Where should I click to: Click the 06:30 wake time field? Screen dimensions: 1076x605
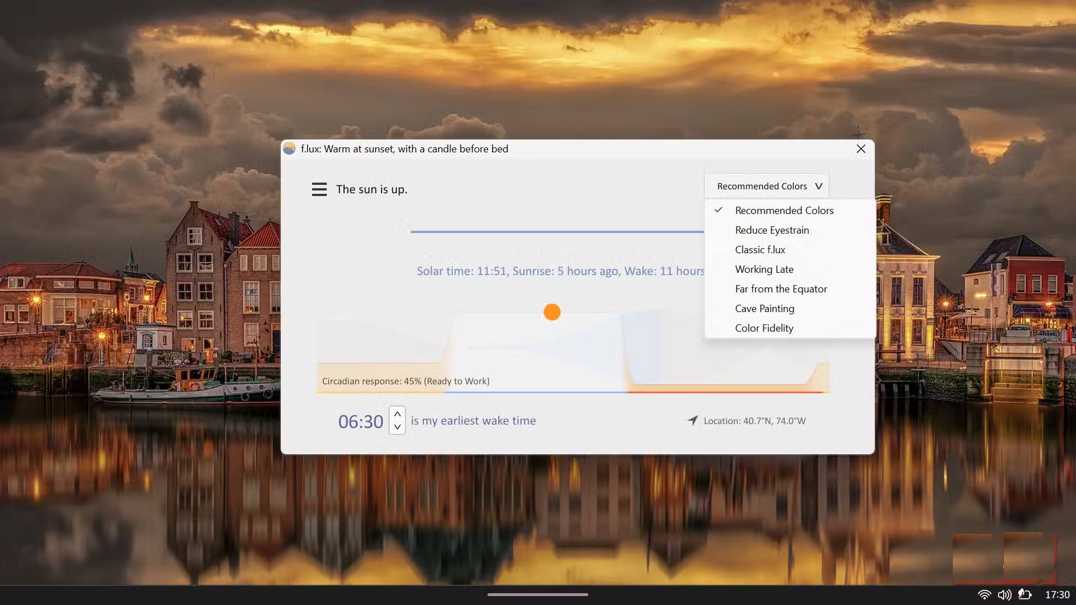click(360, 421)
